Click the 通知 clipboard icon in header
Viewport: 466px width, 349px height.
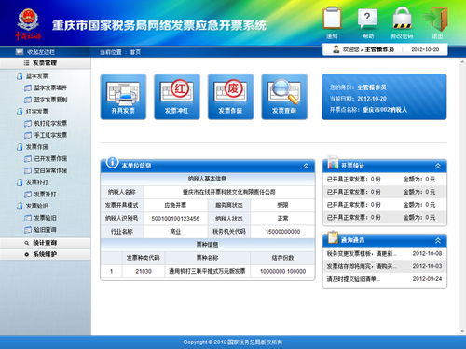click(x=332, y=22)
